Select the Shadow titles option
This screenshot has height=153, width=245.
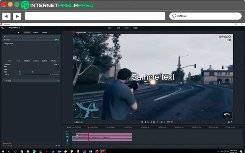click(x=36, y=61)
